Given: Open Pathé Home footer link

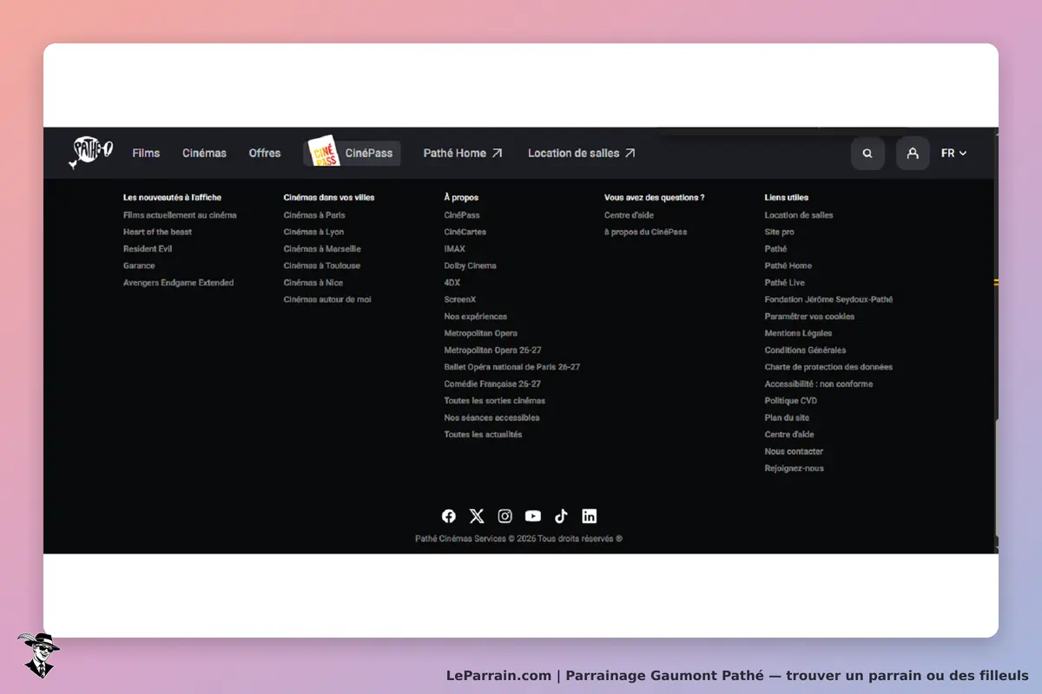Looking at the screenshot, I should coord(788,265).
